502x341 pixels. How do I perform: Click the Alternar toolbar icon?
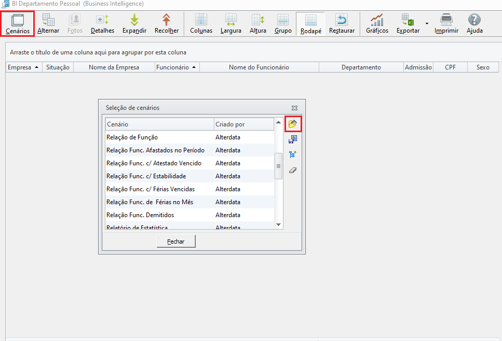(x=48, y=24)
